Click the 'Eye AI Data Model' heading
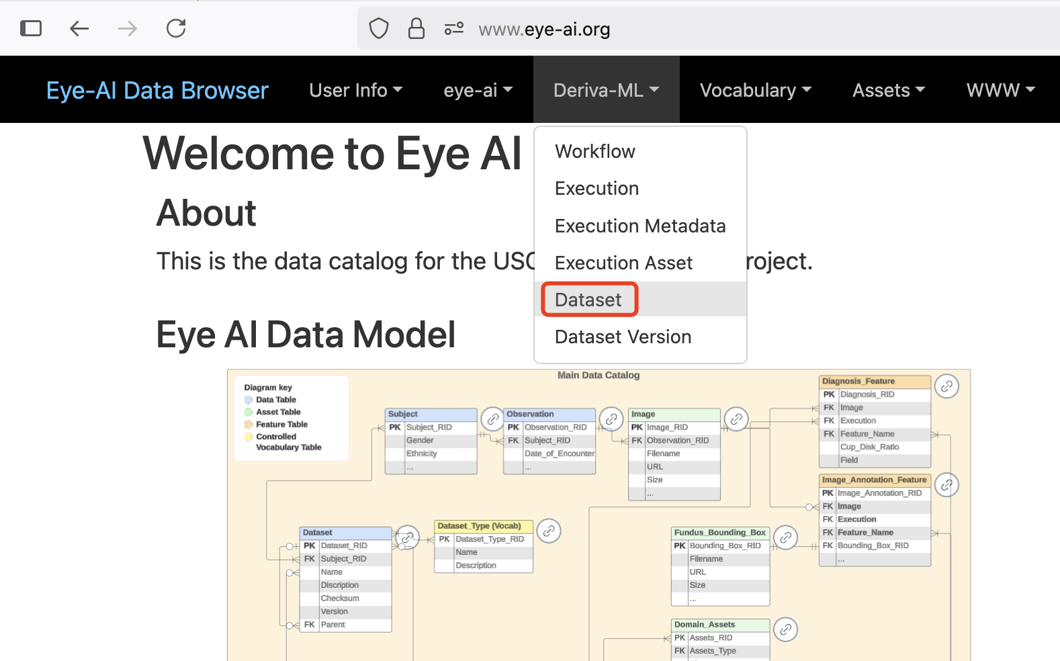This screenshot has height=661, width=1060. click(306, 335)
